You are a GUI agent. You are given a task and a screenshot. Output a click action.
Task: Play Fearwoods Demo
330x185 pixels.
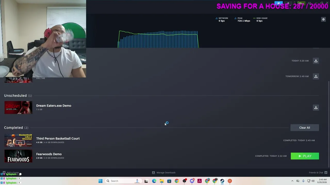pyautogui.click(x=305, y=156)
